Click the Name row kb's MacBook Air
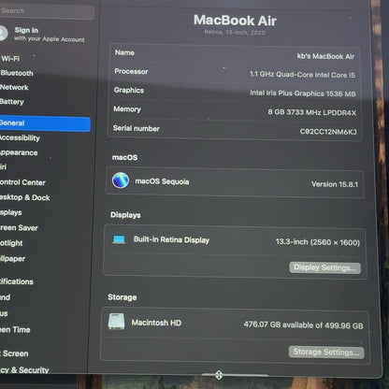Viewport: 389px width, 389px height. (x=235, y=54)
